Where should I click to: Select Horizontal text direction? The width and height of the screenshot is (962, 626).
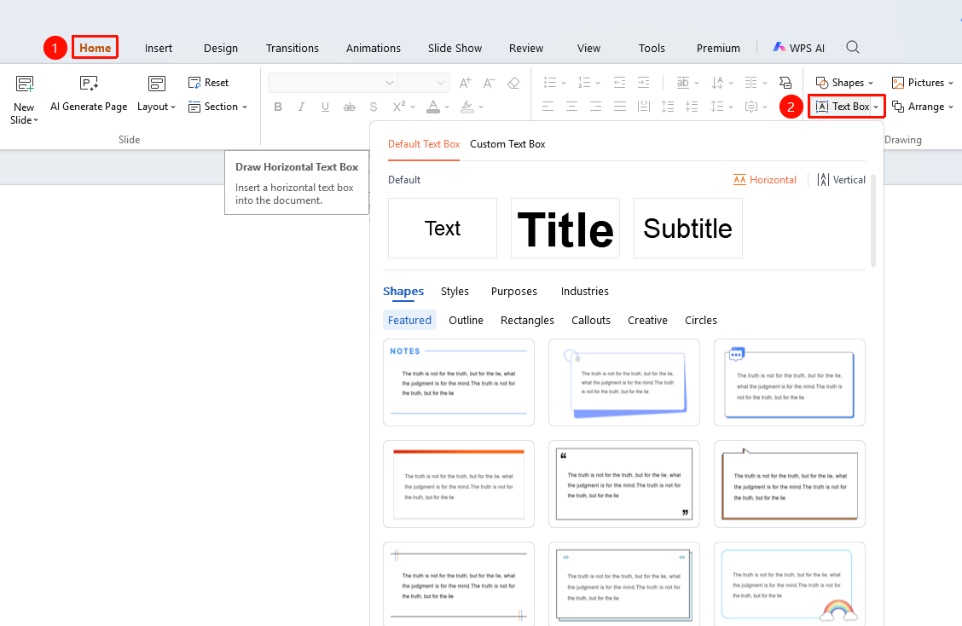(x=765, y=180)
